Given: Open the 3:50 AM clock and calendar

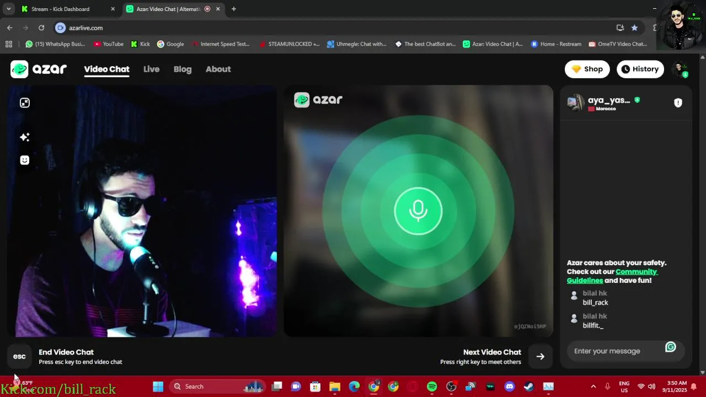Looking at the screenshot, I should coord(677,386).
